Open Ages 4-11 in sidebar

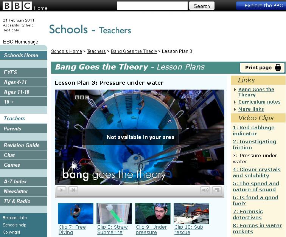23,82
